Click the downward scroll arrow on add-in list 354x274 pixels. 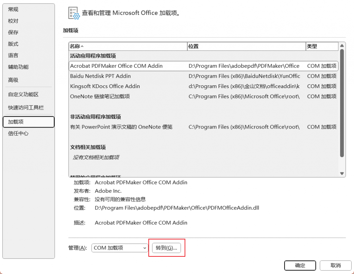pos(342,173)
